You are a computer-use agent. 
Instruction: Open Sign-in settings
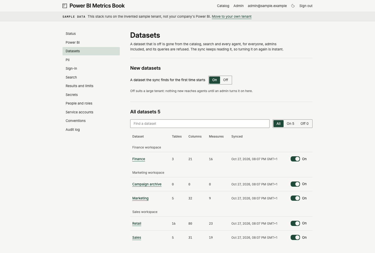(91, 69)
